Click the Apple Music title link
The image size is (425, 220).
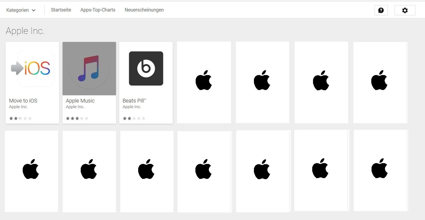[x=80, y=101]
